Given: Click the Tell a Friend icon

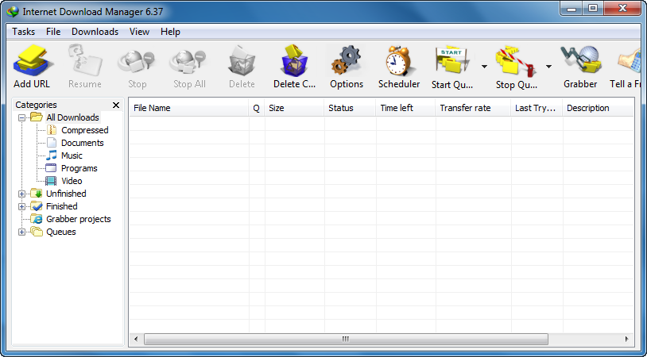Looking at the screenshot, I should [x=629, y=61].
